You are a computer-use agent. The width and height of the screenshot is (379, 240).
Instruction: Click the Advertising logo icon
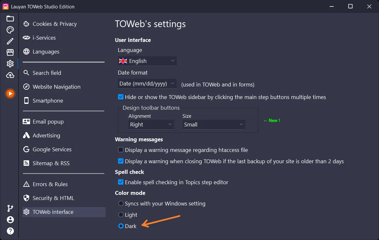(26, 135)
